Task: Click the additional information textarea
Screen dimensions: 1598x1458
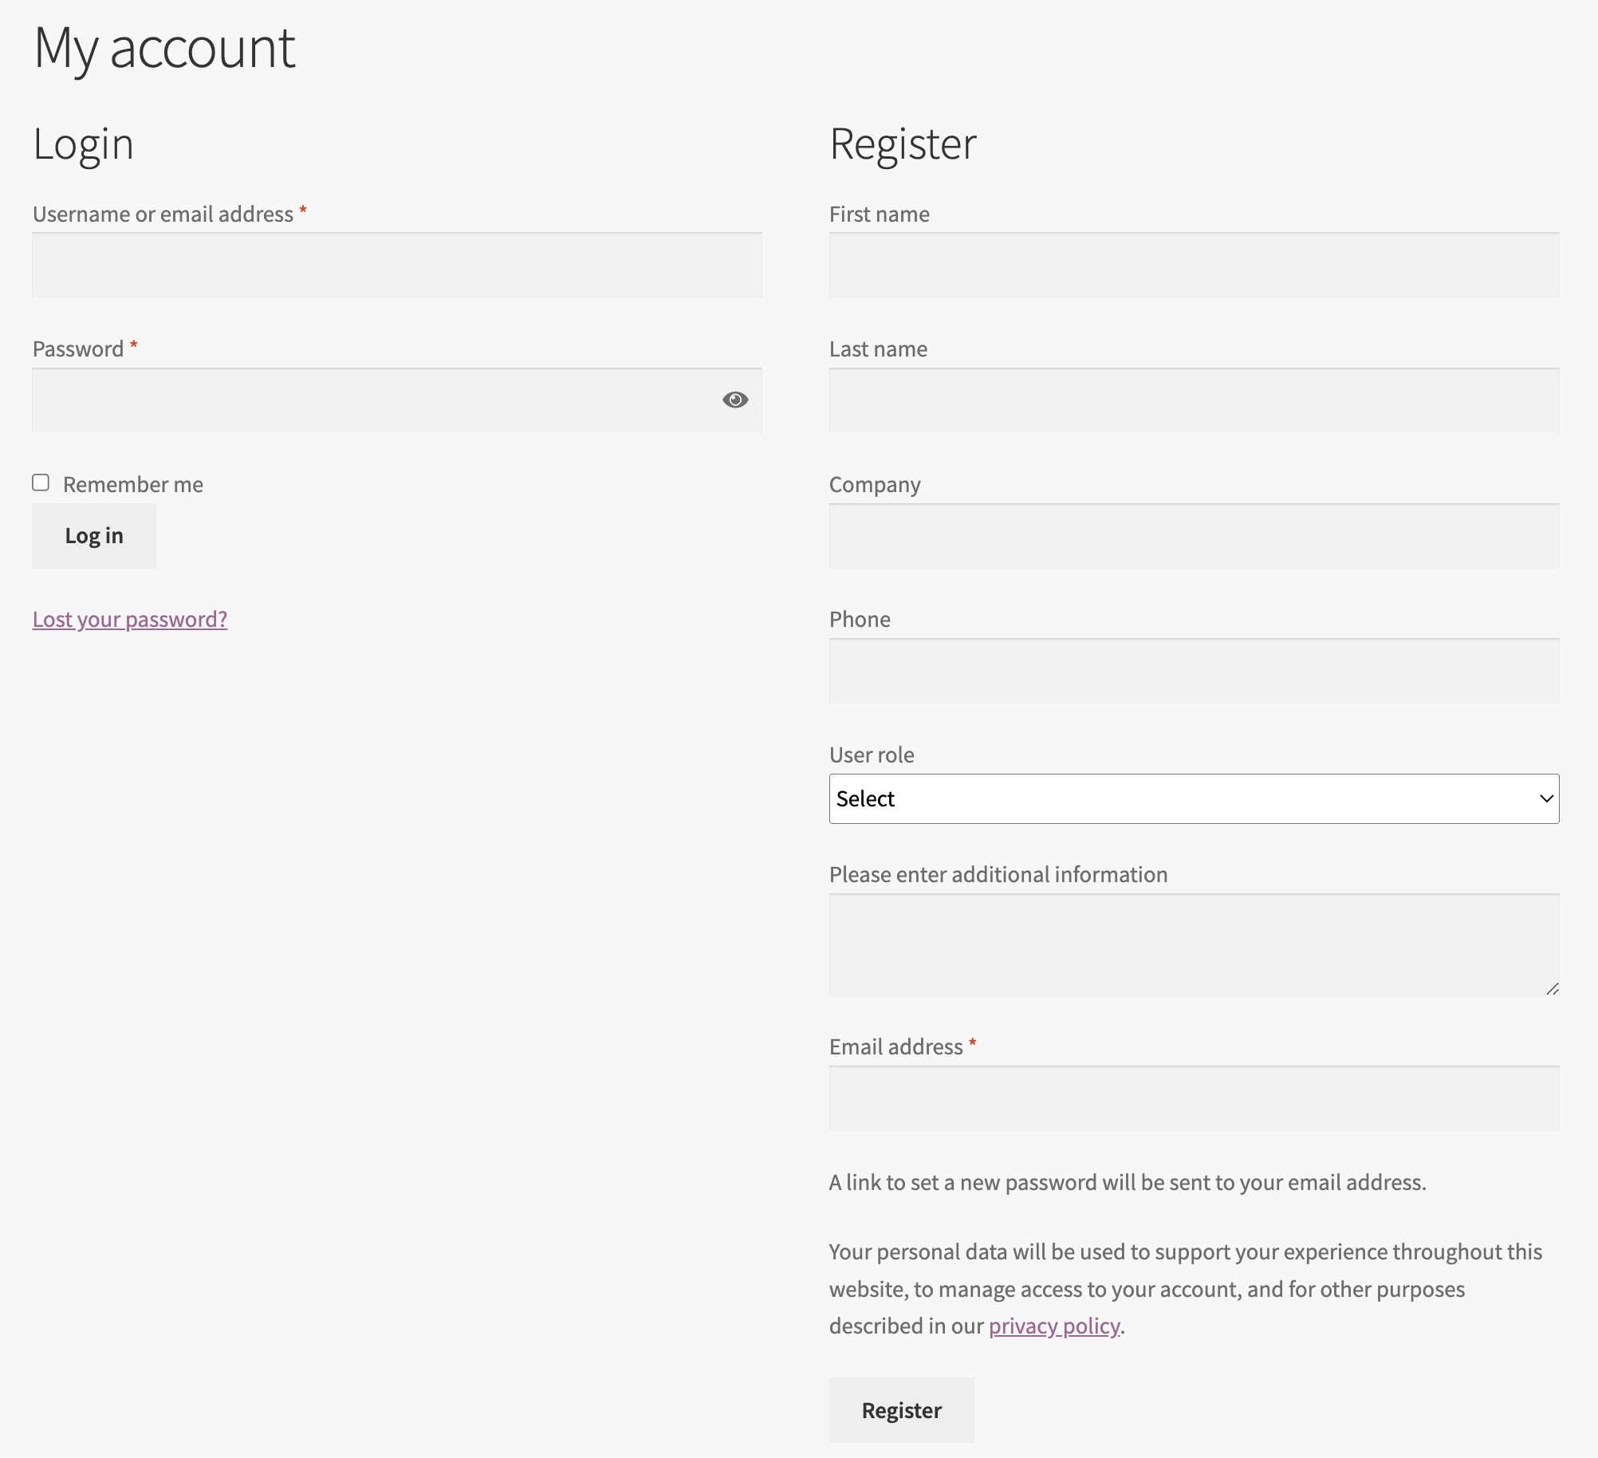Action: click(1194, 944)
